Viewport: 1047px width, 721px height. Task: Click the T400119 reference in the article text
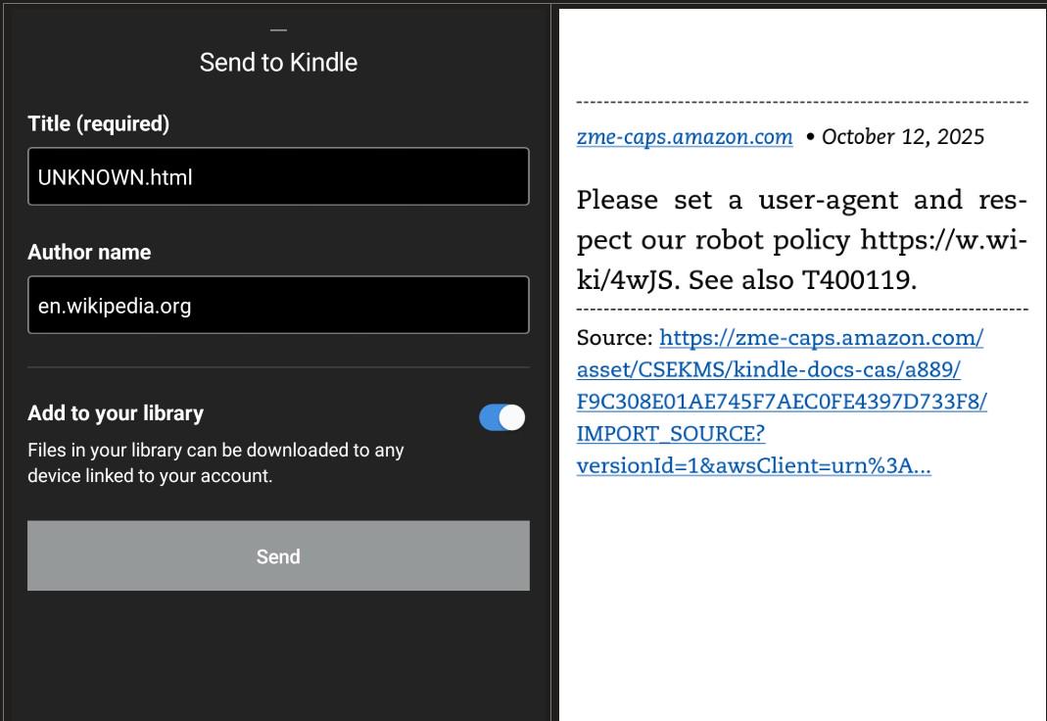859,280
